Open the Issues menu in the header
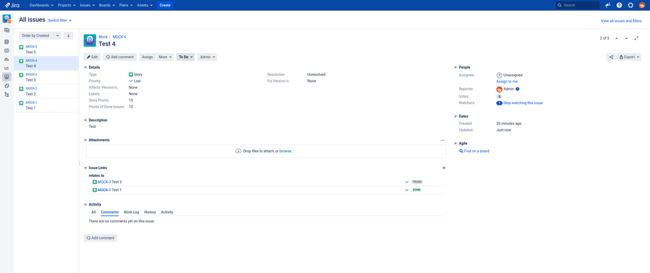This screenshot has height=273, width=650. [x=87, y=5]
